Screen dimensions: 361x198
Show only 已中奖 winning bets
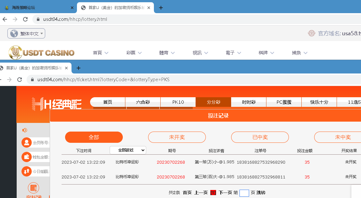tap(260, 137)
